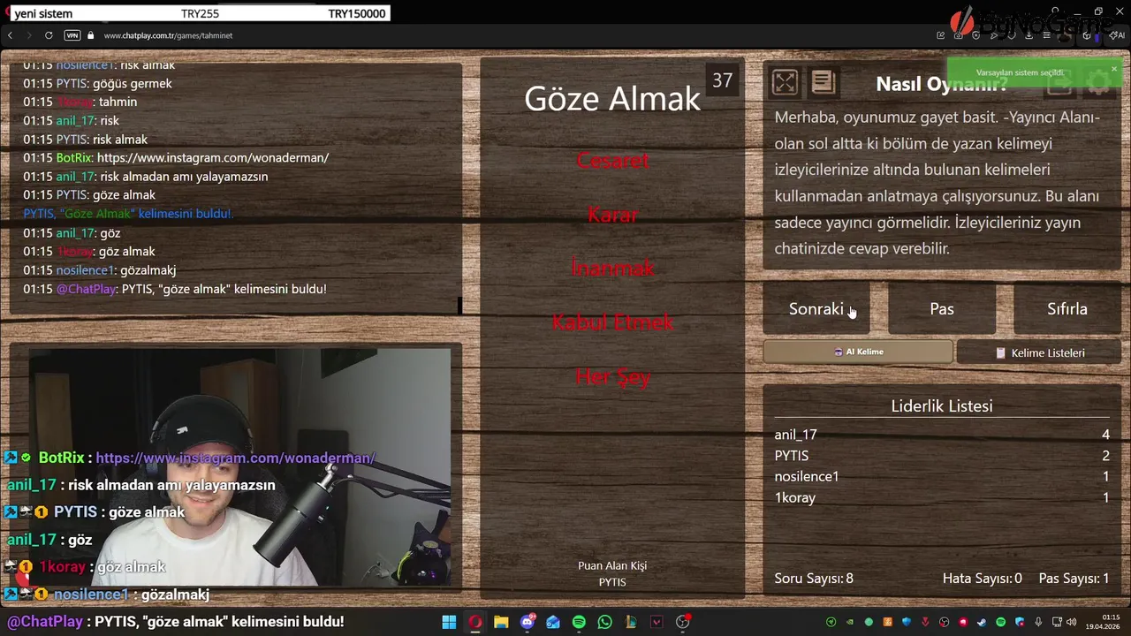Image resolution: width=1131 pixels, height=636 pixels.
Task: Open the Windows Start menu
Action: tap(449, 622)
